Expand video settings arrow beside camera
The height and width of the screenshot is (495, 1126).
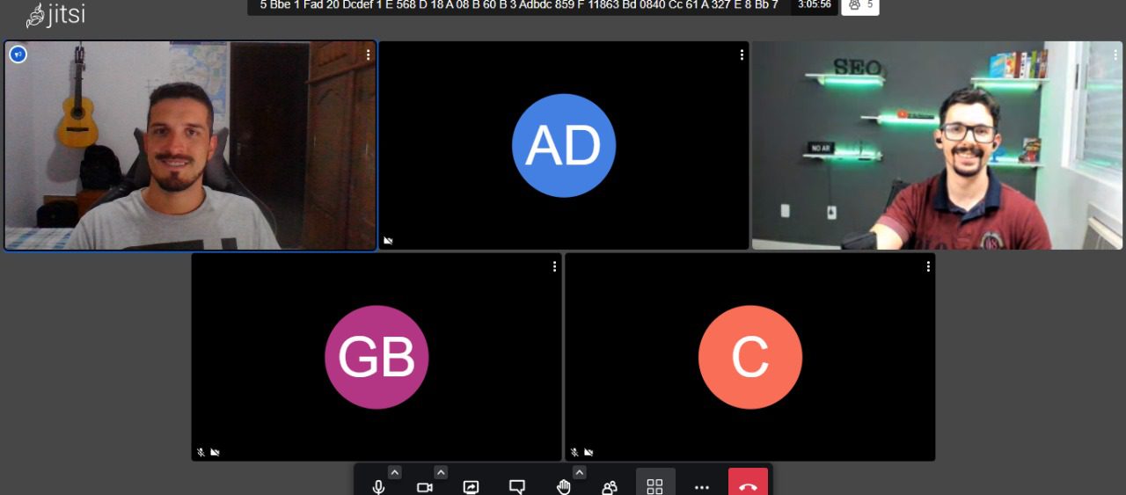tap(441, 472)
